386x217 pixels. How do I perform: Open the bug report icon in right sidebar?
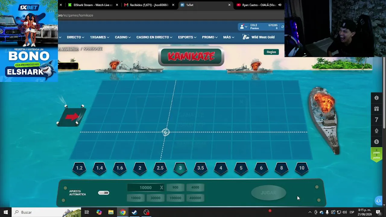[x=376, y=98]
